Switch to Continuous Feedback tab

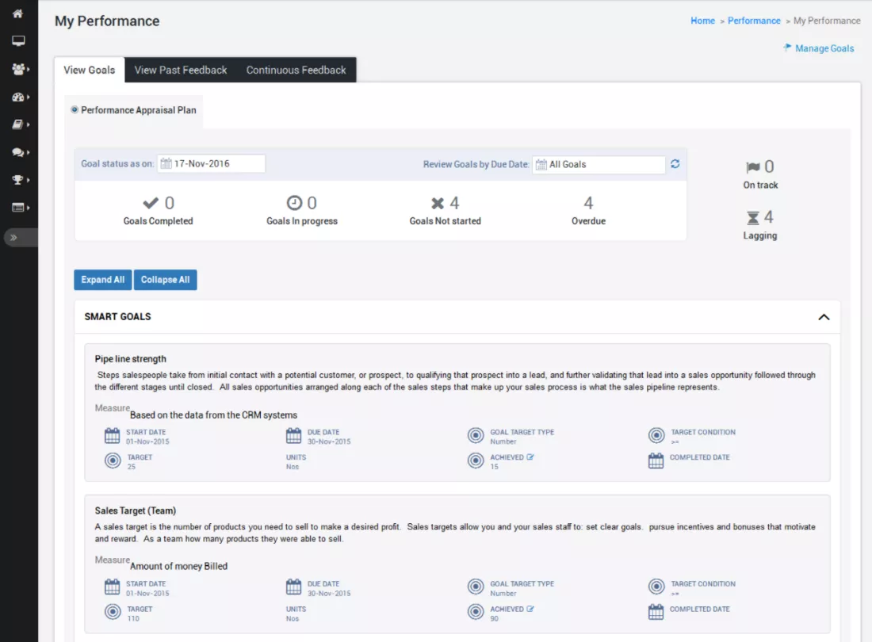(x=296, y=70)
